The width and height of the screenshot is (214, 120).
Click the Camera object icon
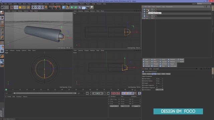[x=88, y=7]
